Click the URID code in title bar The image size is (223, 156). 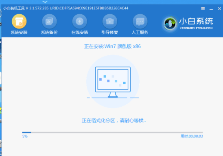click(89, 8)
